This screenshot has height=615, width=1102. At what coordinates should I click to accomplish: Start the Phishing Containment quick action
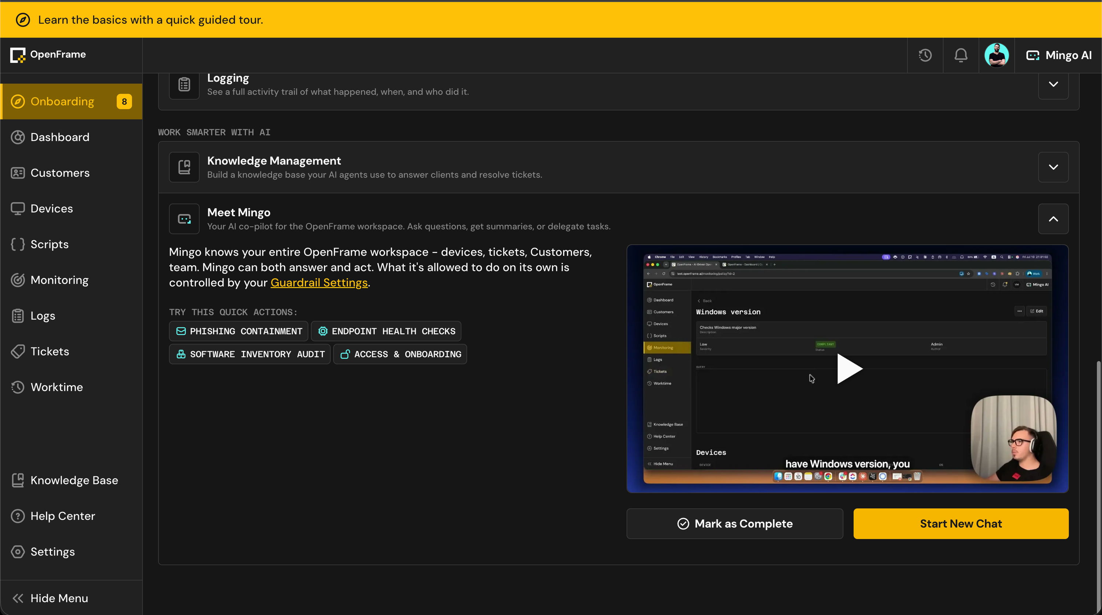[x=239, y=331]
